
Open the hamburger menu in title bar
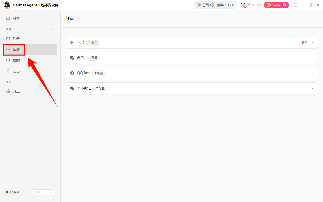pyautogui.click(x=295, y=5)
